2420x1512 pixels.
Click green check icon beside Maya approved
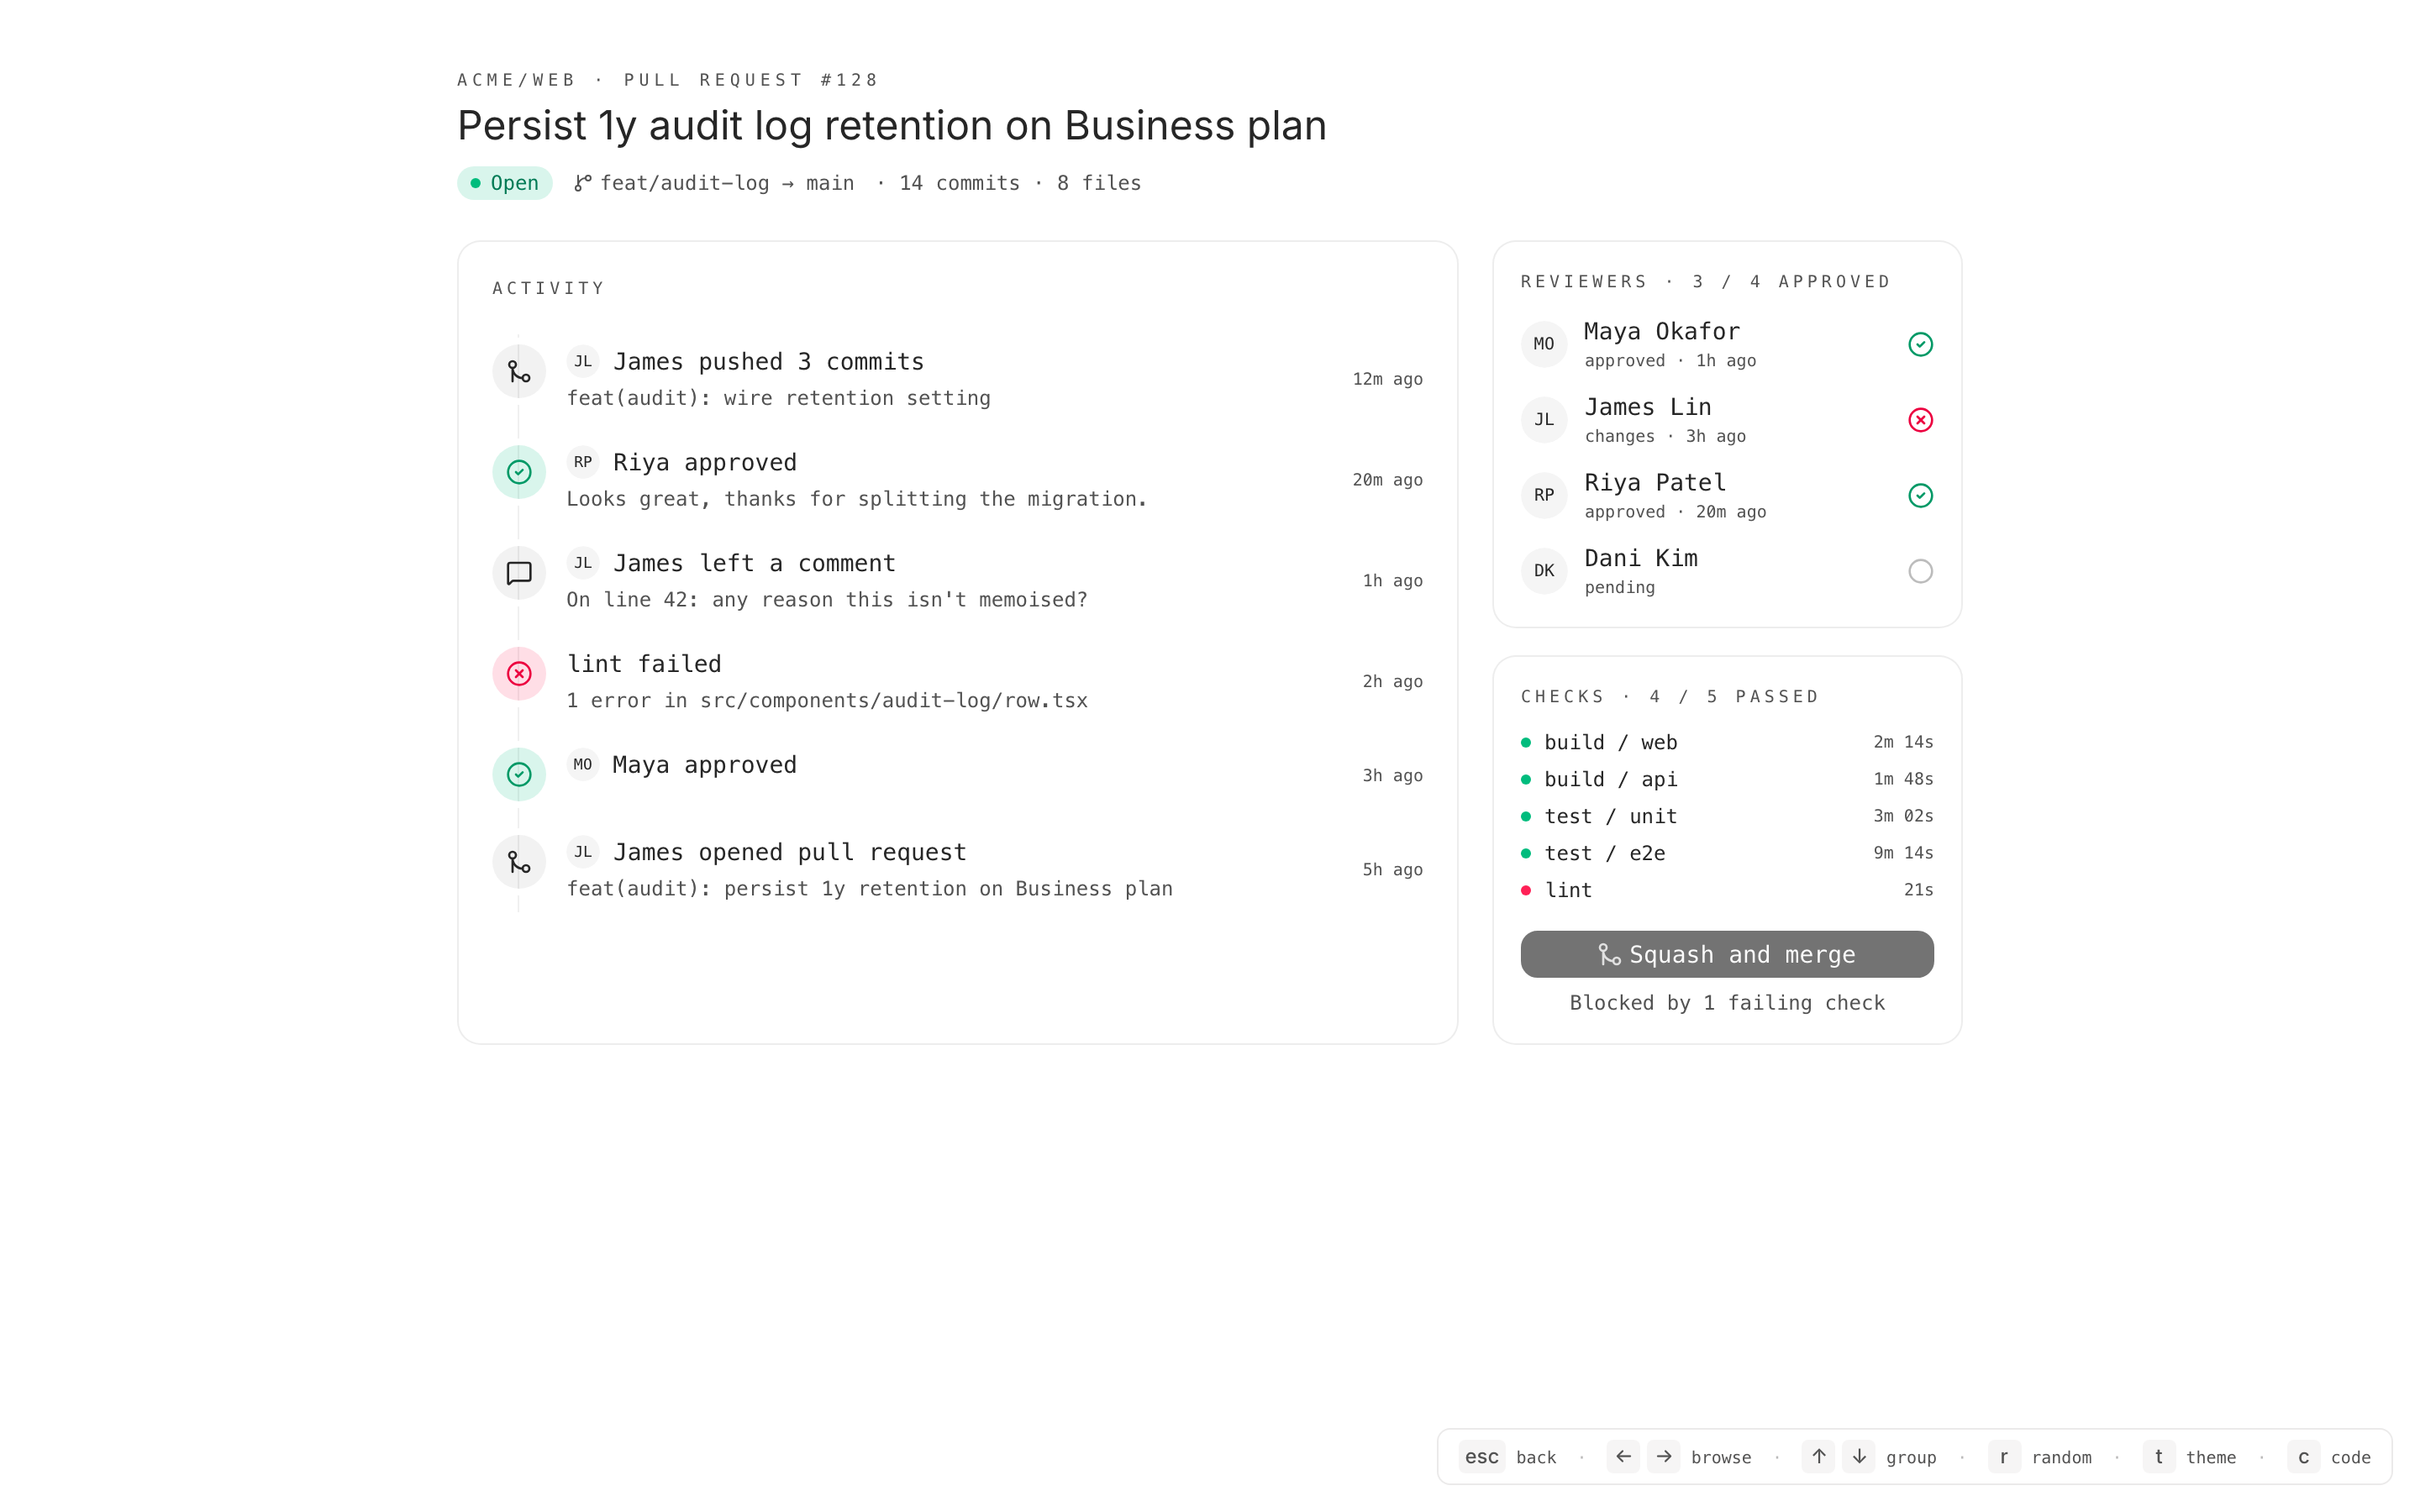[519, 774]
